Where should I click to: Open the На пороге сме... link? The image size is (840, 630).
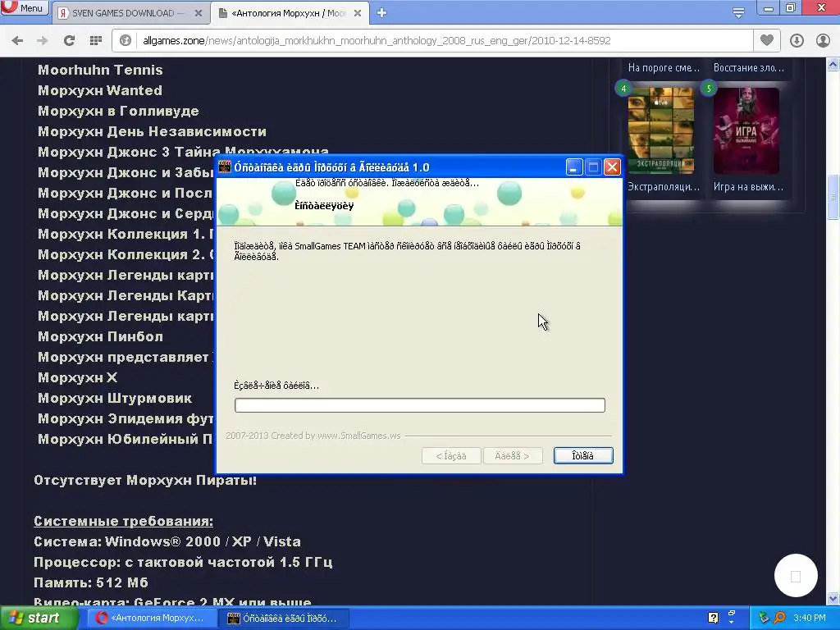coord(664,68)
